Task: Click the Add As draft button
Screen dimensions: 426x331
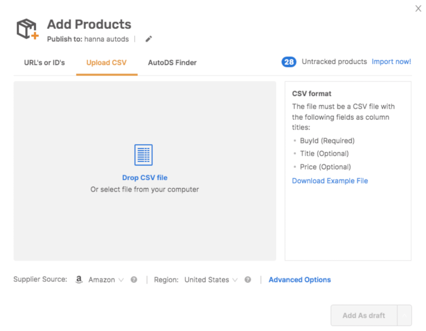Action: click(x=364, y=315)
